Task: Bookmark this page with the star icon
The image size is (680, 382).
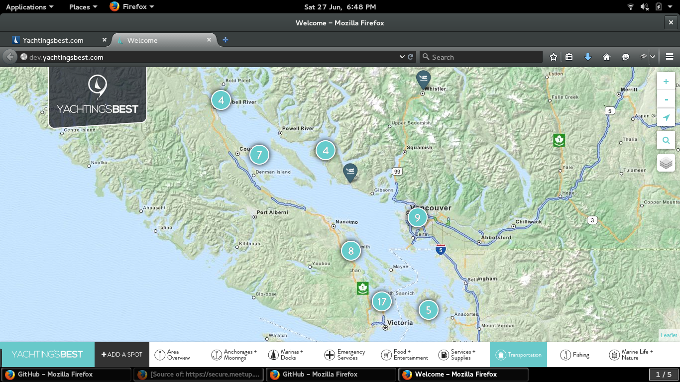Action: [x=553, y=57]
